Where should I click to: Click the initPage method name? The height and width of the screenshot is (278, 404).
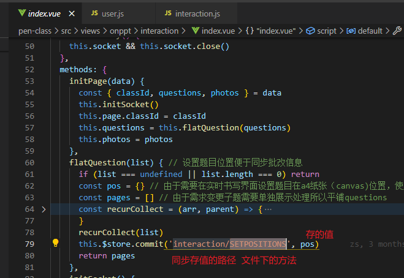(88, 81)
